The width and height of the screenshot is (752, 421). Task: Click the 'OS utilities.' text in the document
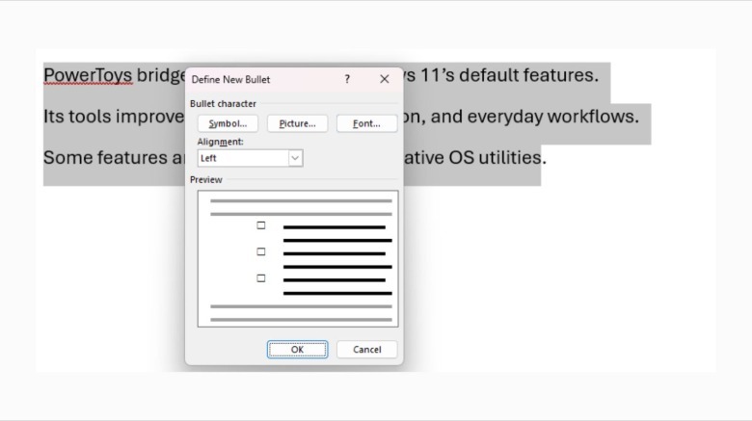pos(497,158)
